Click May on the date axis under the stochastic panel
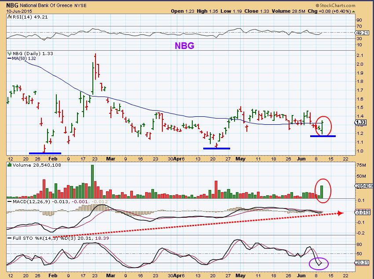Screen dimensions: 374x279 coord(240,275)
